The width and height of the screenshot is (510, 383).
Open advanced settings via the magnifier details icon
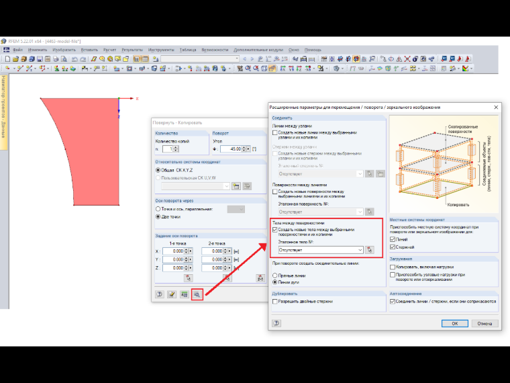pyautogui.click(x=197, y=294)
